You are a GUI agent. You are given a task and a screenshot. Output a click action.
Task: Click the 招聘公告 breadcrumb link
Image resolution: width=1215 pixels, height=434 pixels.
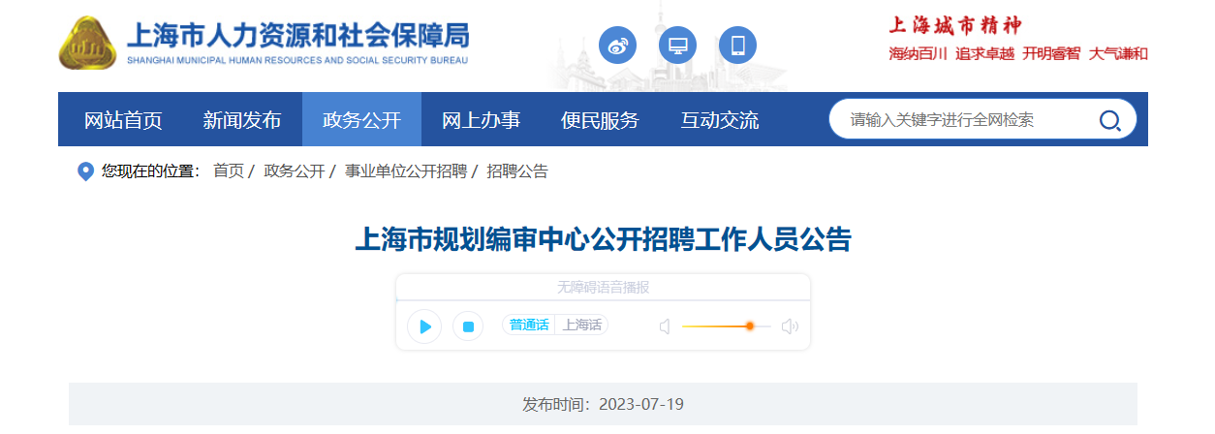tap(517, 171)
